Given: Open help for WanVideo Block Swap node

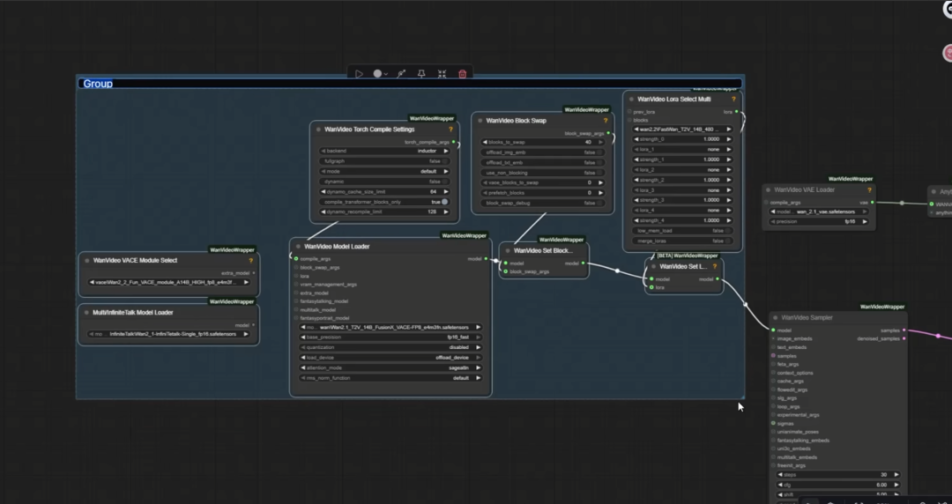Looking at the screenshot, I should click(x=606, y=121).
